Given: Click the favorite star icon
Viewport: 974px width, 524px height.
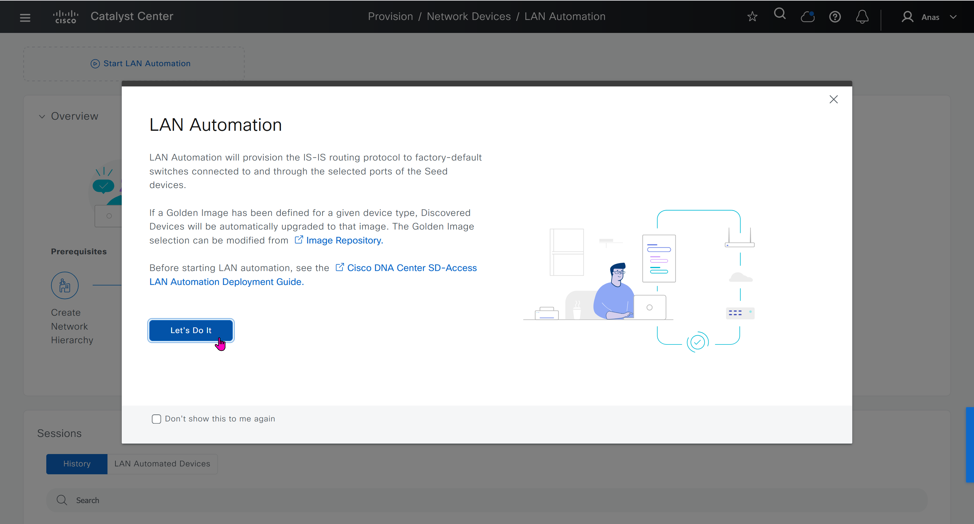Looking at the screenshot, I should 752,16.
